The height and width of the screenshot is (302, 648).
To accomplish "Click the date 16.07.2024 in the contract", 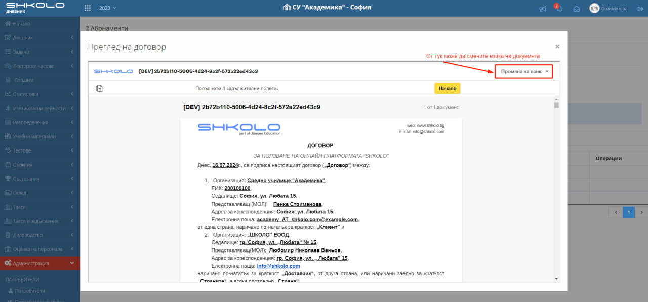I will (225, 165).
